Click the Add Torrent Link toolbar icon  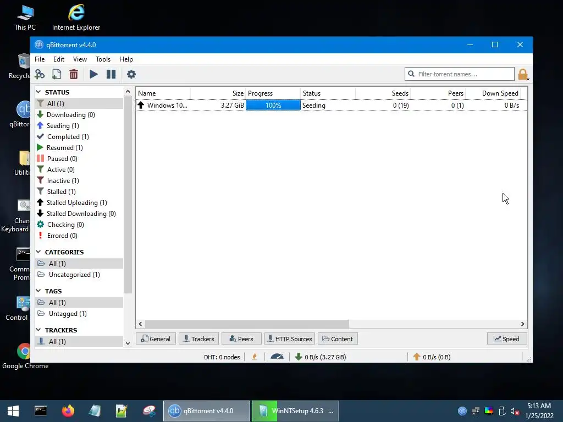[x=40, y=74]
